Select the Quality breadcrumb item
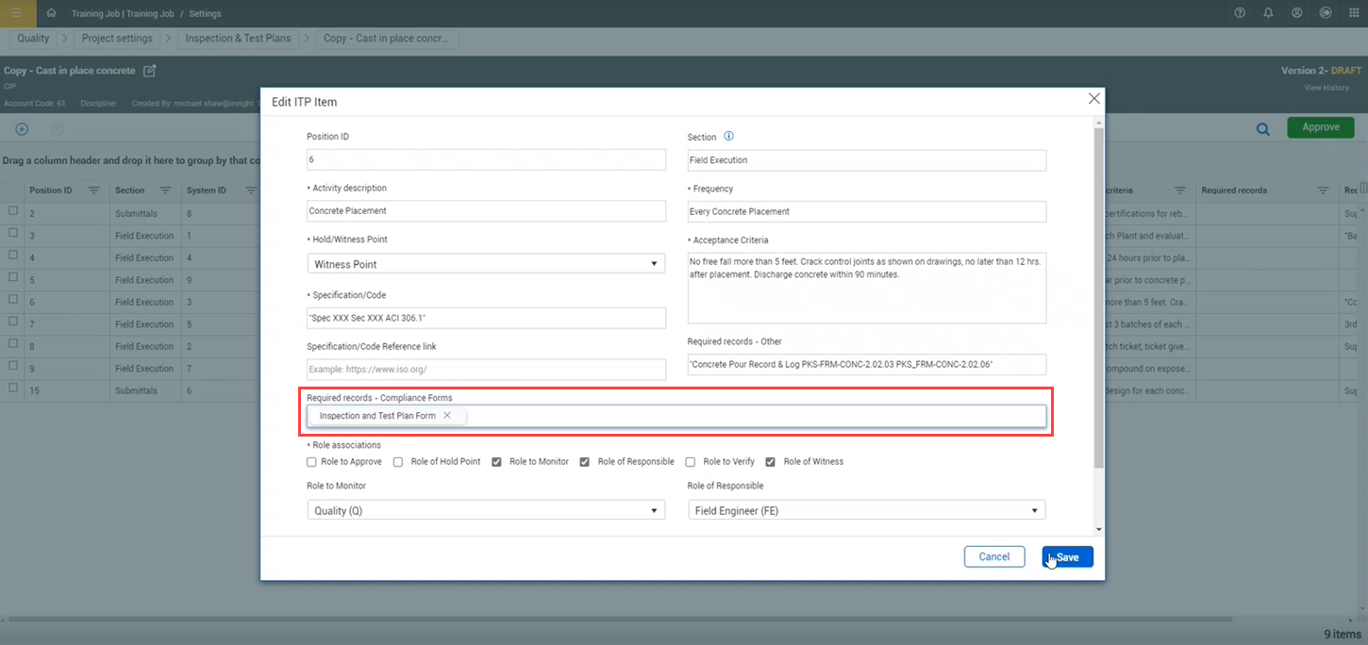This screenshot has width=1368, height=645. point(32,39)
